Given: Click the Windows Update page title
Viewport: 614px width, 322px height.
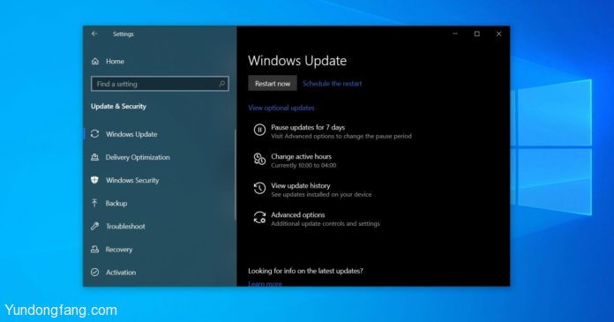Looking at the screenshot, I should tap(297, 61).
